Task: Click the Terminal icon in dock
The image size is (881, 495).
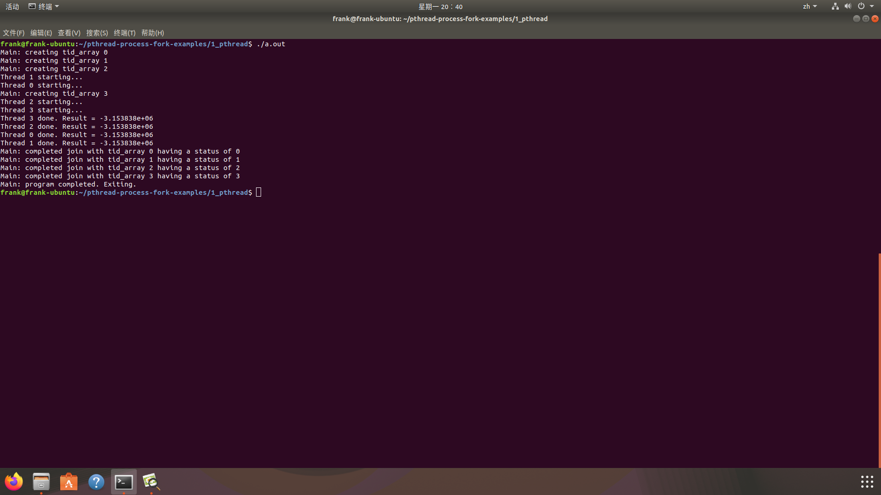Action: tap(124, 482)
